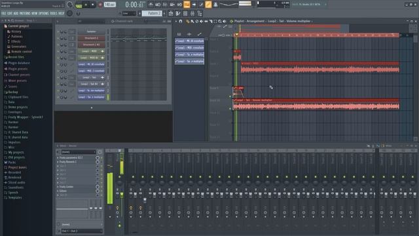This screenshot has width=419, height=236.
Task: Click the automation line icon in picker panel
Action: click(x=199, y=34)
